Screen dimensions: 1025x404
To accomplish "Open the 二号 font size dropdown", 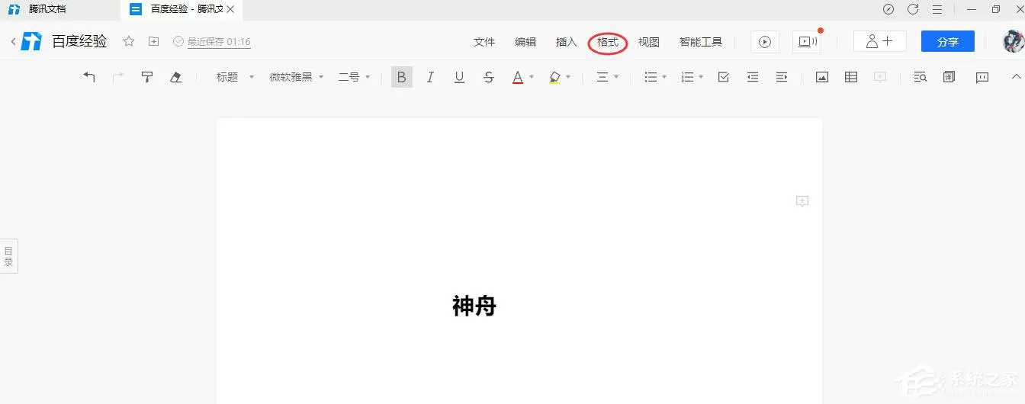I will pos(354,77).
